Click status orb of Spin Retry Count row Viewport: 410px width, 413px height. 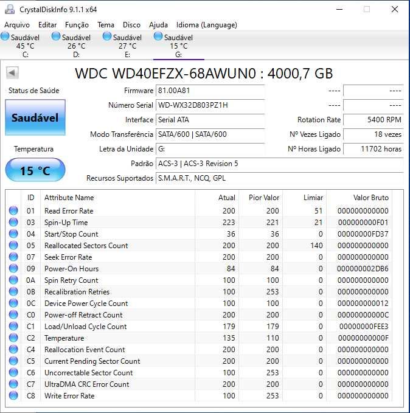coord(13,280)
